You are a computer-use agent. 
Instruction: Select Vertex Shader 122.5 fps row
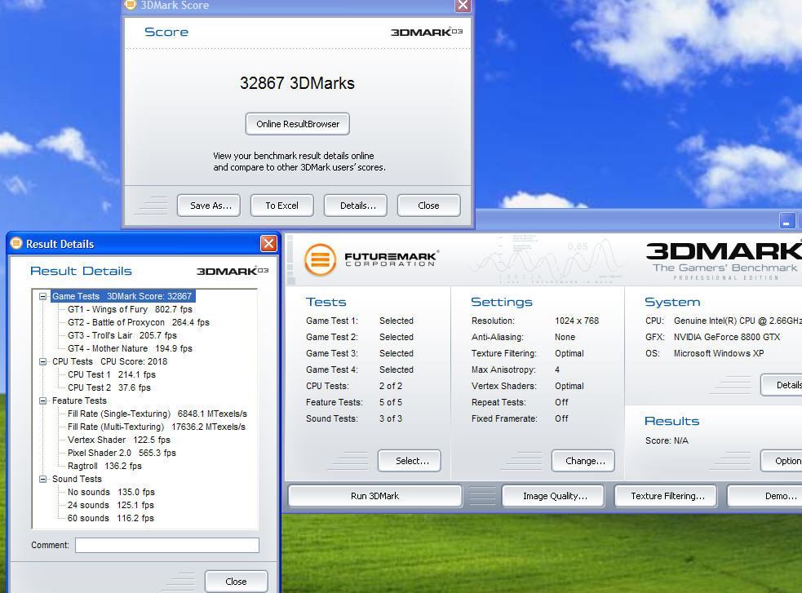pyautogui.click(x=119, y=440)
